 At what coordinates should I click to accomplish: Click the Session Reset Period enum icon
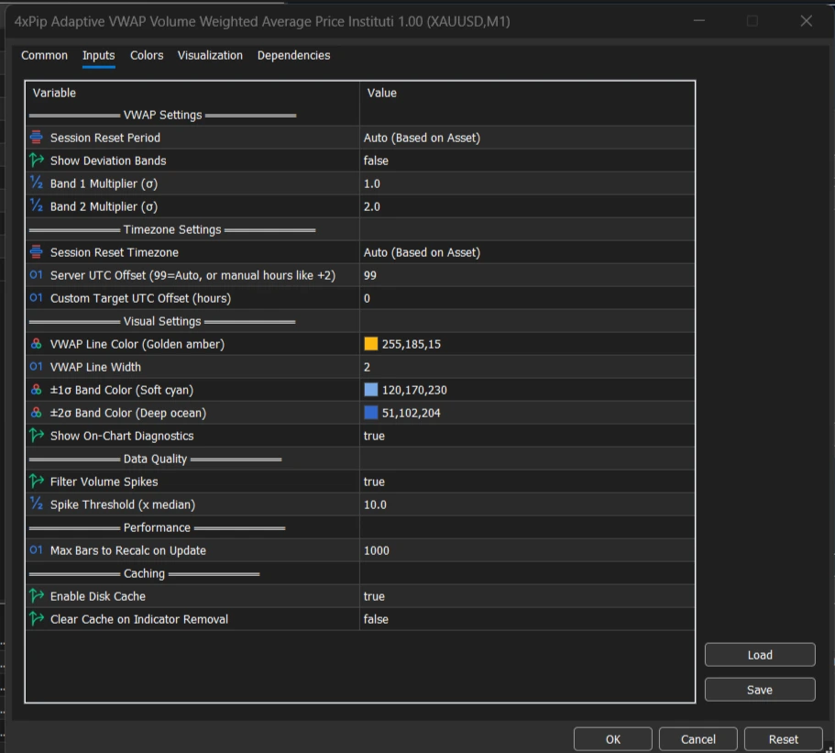point(37,138)
